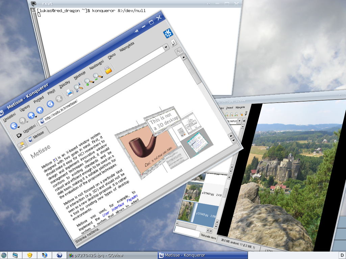The height and width of the screenshot is (259, 346).
Task: Go back with Konqueror's blue Back arrow
Action: pos(14,125)
